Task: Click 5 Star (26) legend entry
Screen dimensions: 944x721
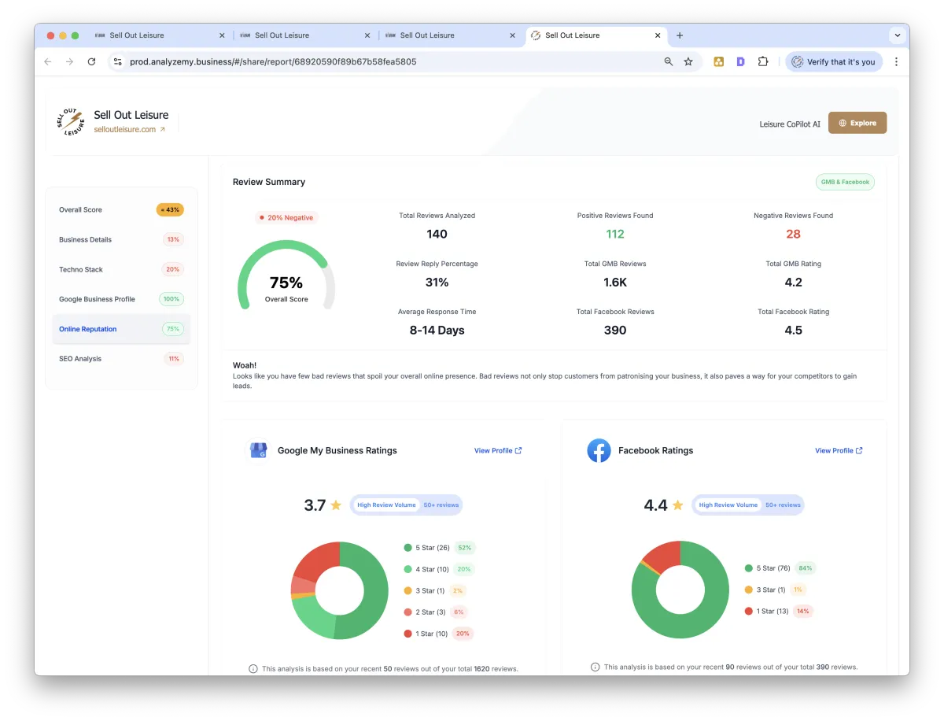Action: point(439,548)
